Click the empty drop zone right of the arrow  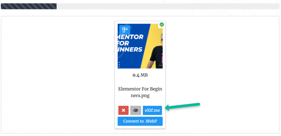238,75
